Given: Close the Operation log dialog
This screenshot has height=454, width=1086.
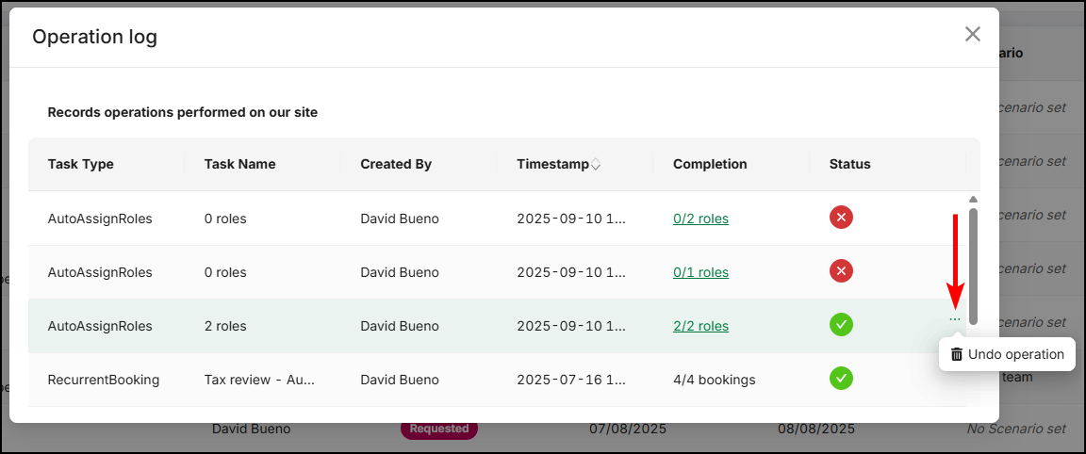Looking at the screenshot, I should [x=973, y=35].
